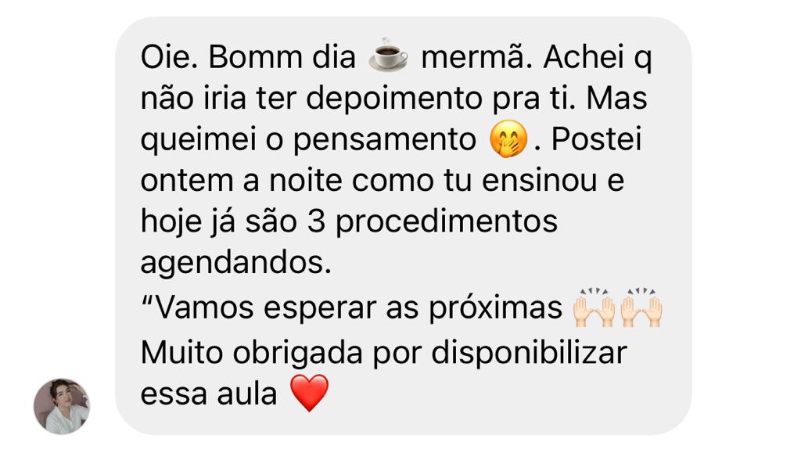Click the word "mermã" in the message
Viewport: 801px width, 464px height.
tap(472, 56)
